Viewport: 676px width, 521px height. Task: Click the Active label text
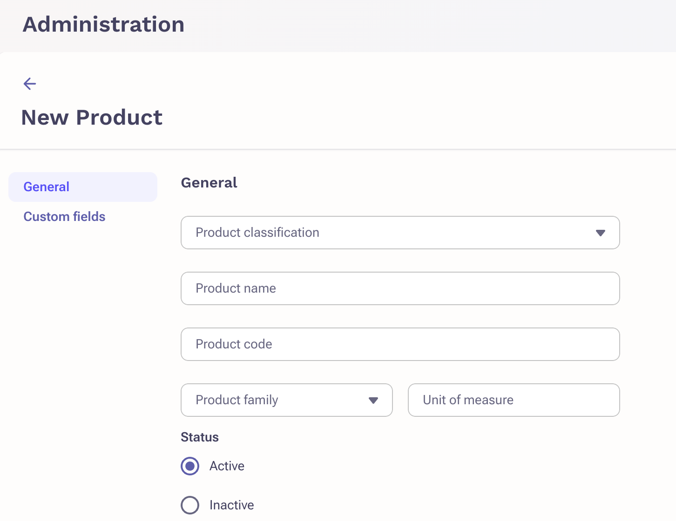(227, 466)
